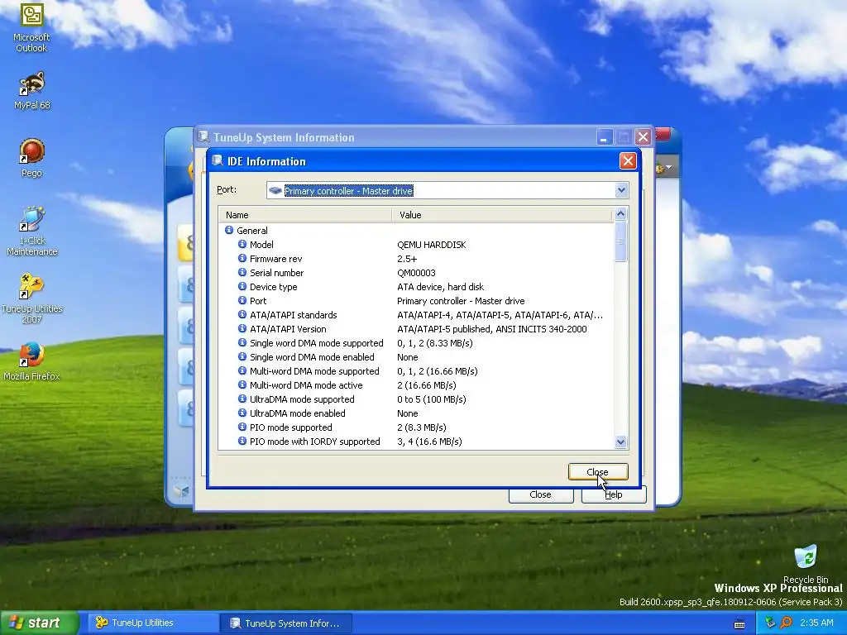
Task: Click Close in TuneUp System Information window
Action: [x=541, y=494]
